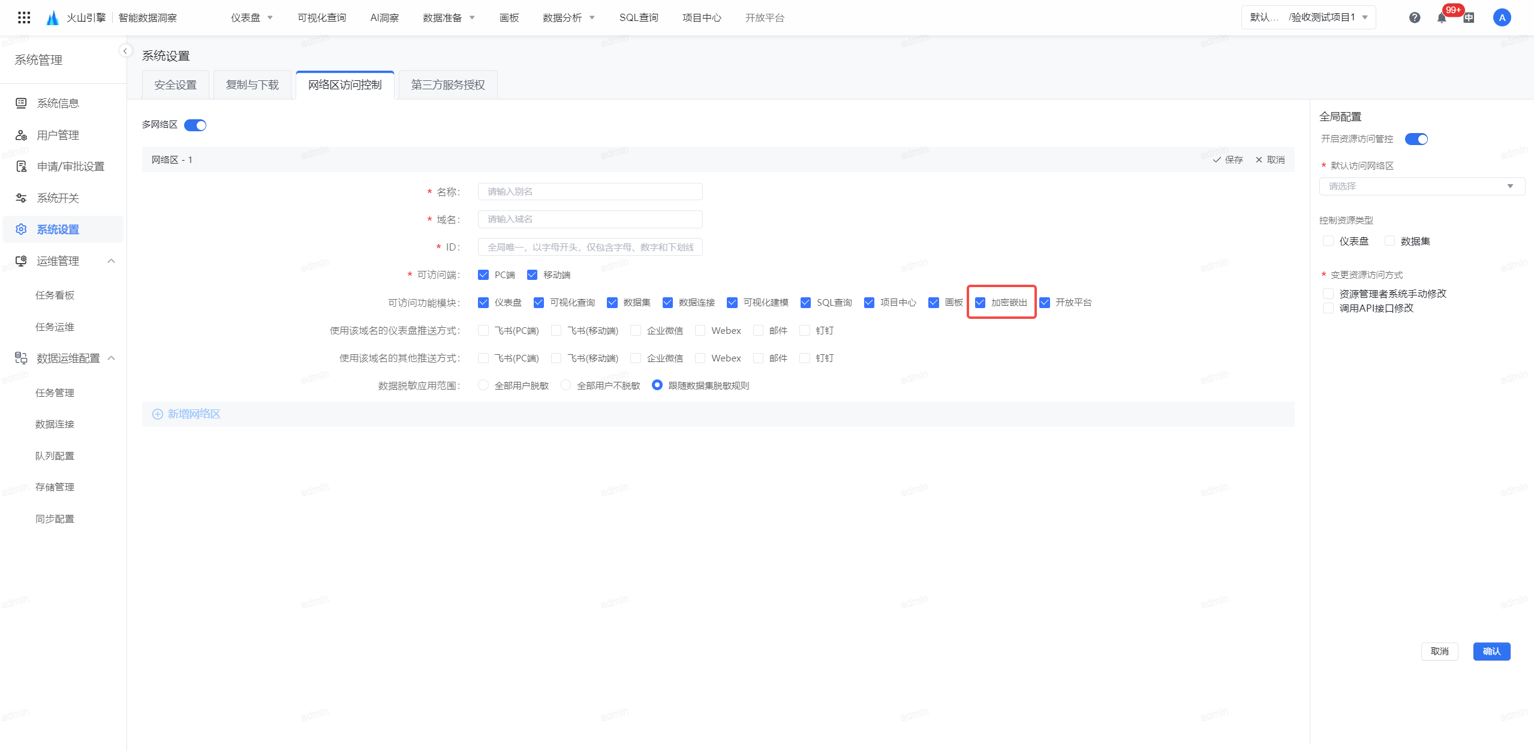
Task: Open 队列配置 in the sidebar
Action: point(55,456)
